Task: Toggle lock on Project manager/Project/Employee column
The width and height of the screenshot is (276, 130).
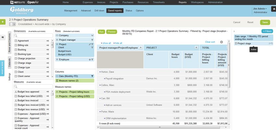Action: pyautogui.click(x=141, y=48)
